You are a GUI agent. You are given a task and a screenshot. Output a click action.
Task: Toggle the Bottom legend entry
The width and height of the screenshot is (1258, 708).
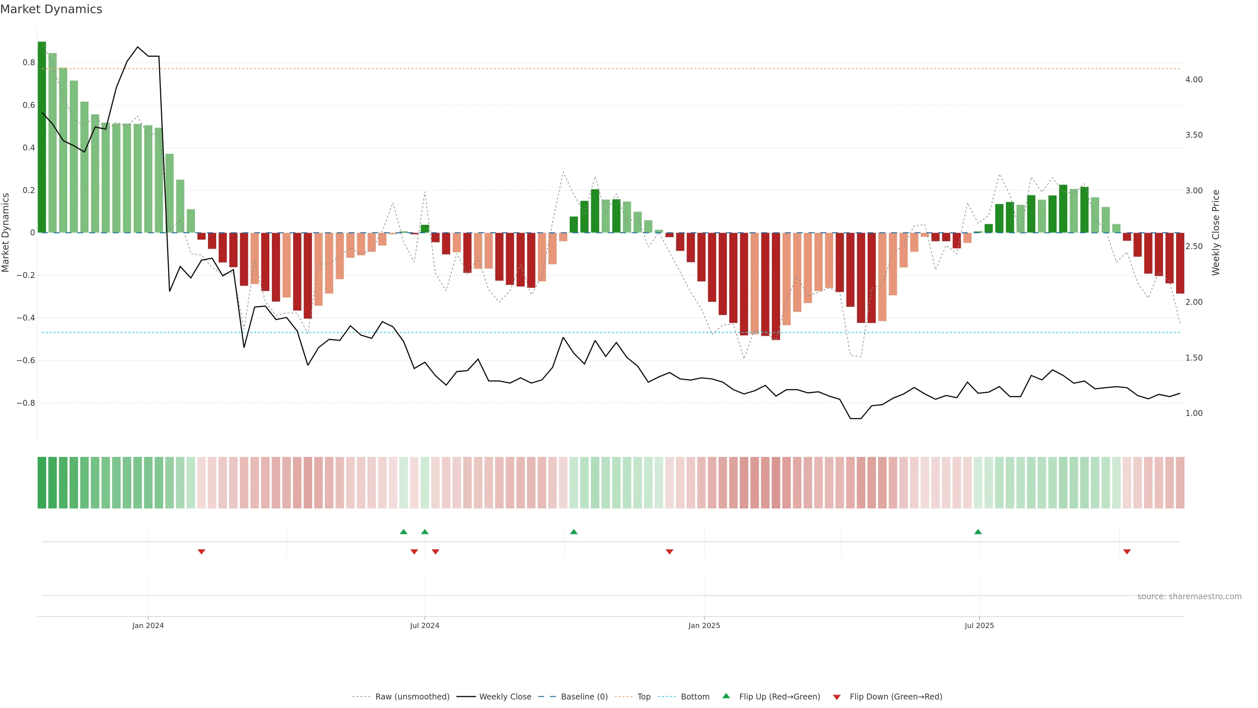tap(695, 697)
